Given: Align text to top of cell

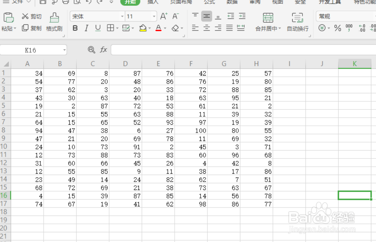Looking at the screenshot, I should [195, 16].
